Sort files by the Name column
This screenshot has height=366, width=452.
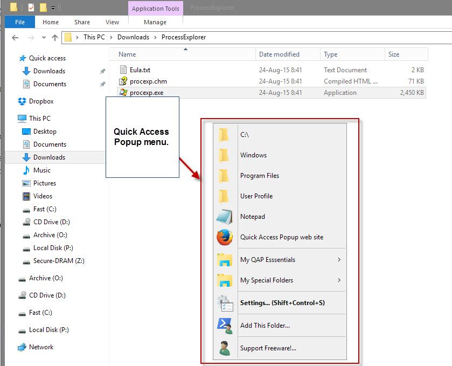182,54
